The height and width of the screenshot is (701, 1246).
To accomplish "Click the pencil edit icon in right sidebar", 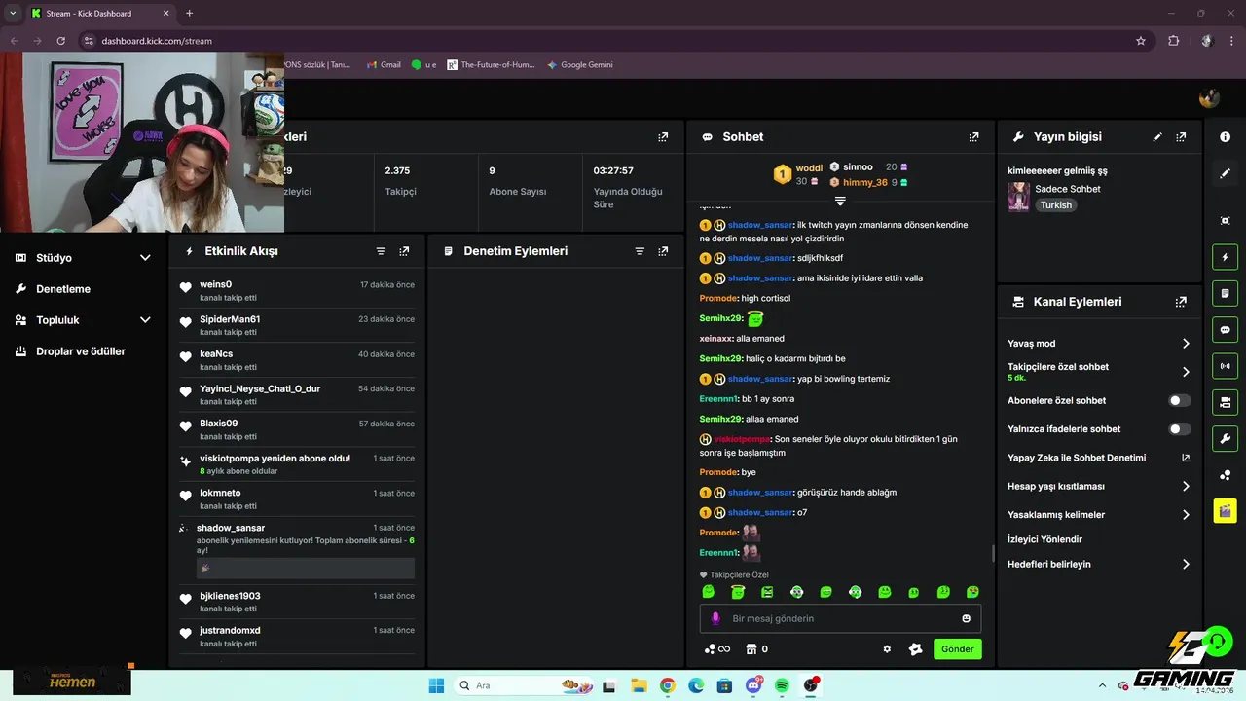I will click(x=1225, y=172).
